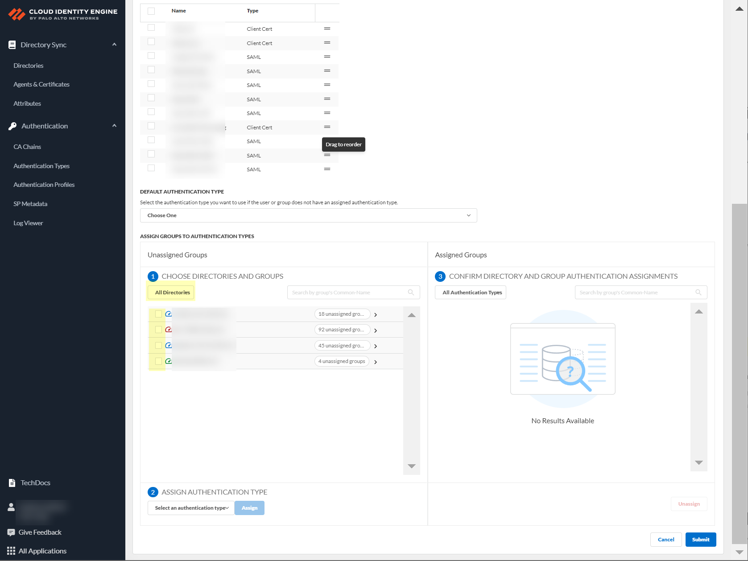Viewport: 748px width, 561px height.
Task: Click reorder handle of third Client Cert row
Action: pyautogui.click(x=327, y=127)
